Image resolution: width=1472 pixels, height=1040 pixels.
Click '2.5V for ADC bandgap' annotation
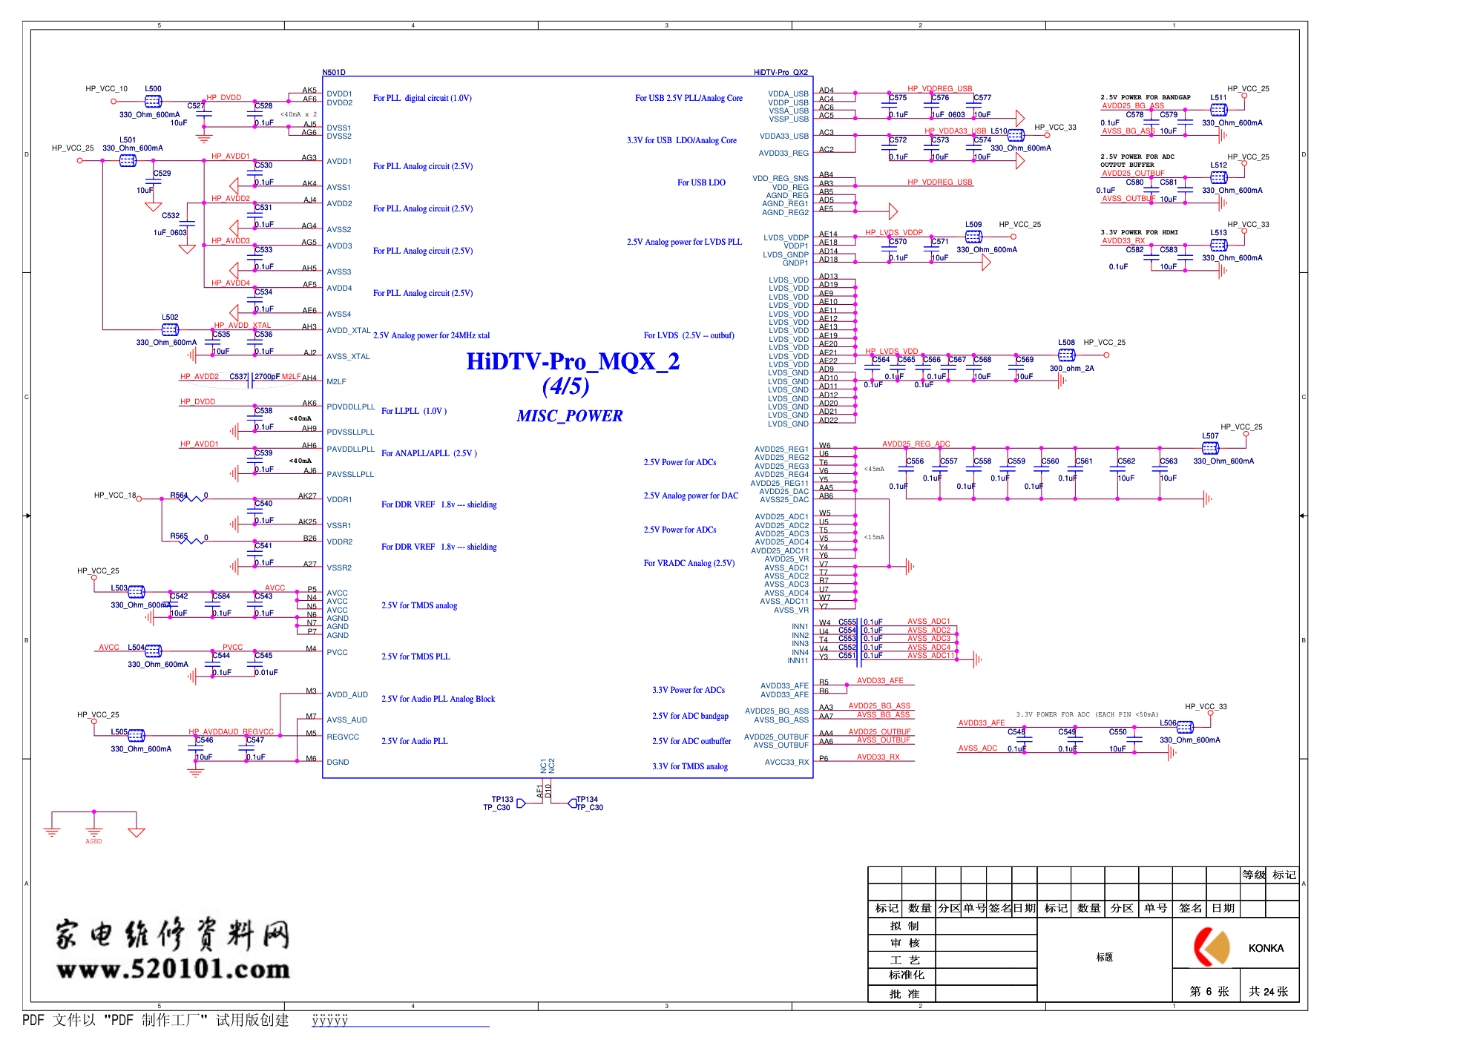click(690, 716)
